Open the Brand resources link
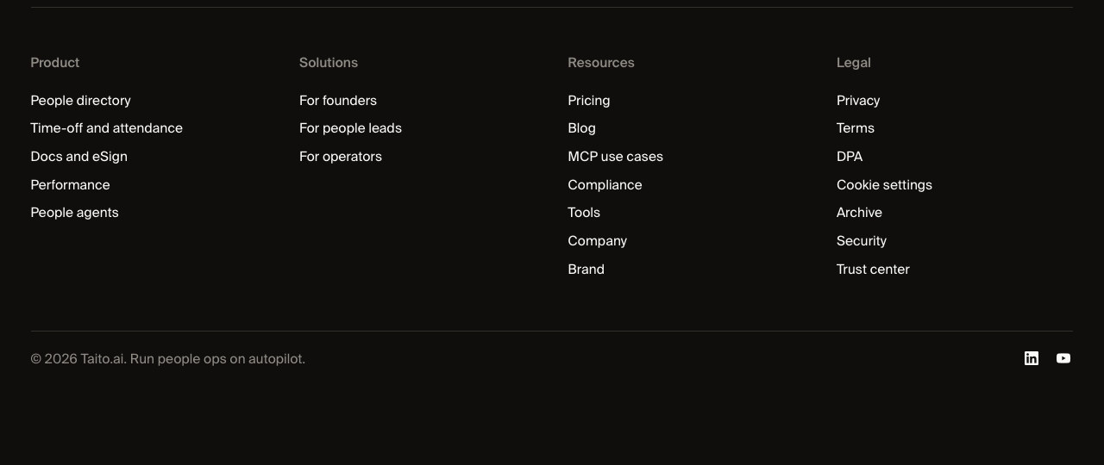This screenshot has height=465, width=1104. pyautogui.click(x=586, y=270)
